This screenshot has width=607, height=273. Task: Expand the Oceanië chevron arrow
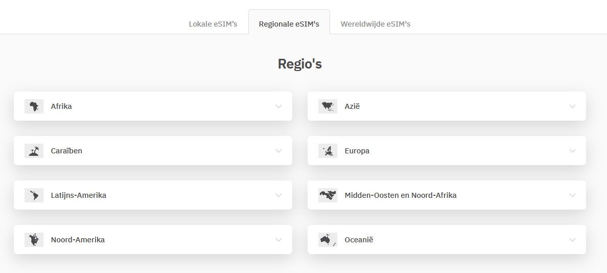click(572, 240)
